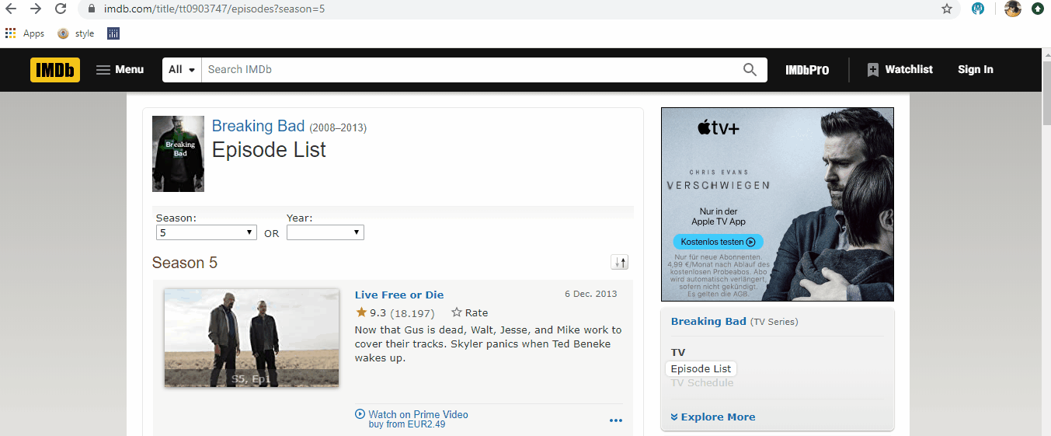Go back using browser back arrow
The image size is (1051, 436).
pyautogui.click(x=11, y=9)
